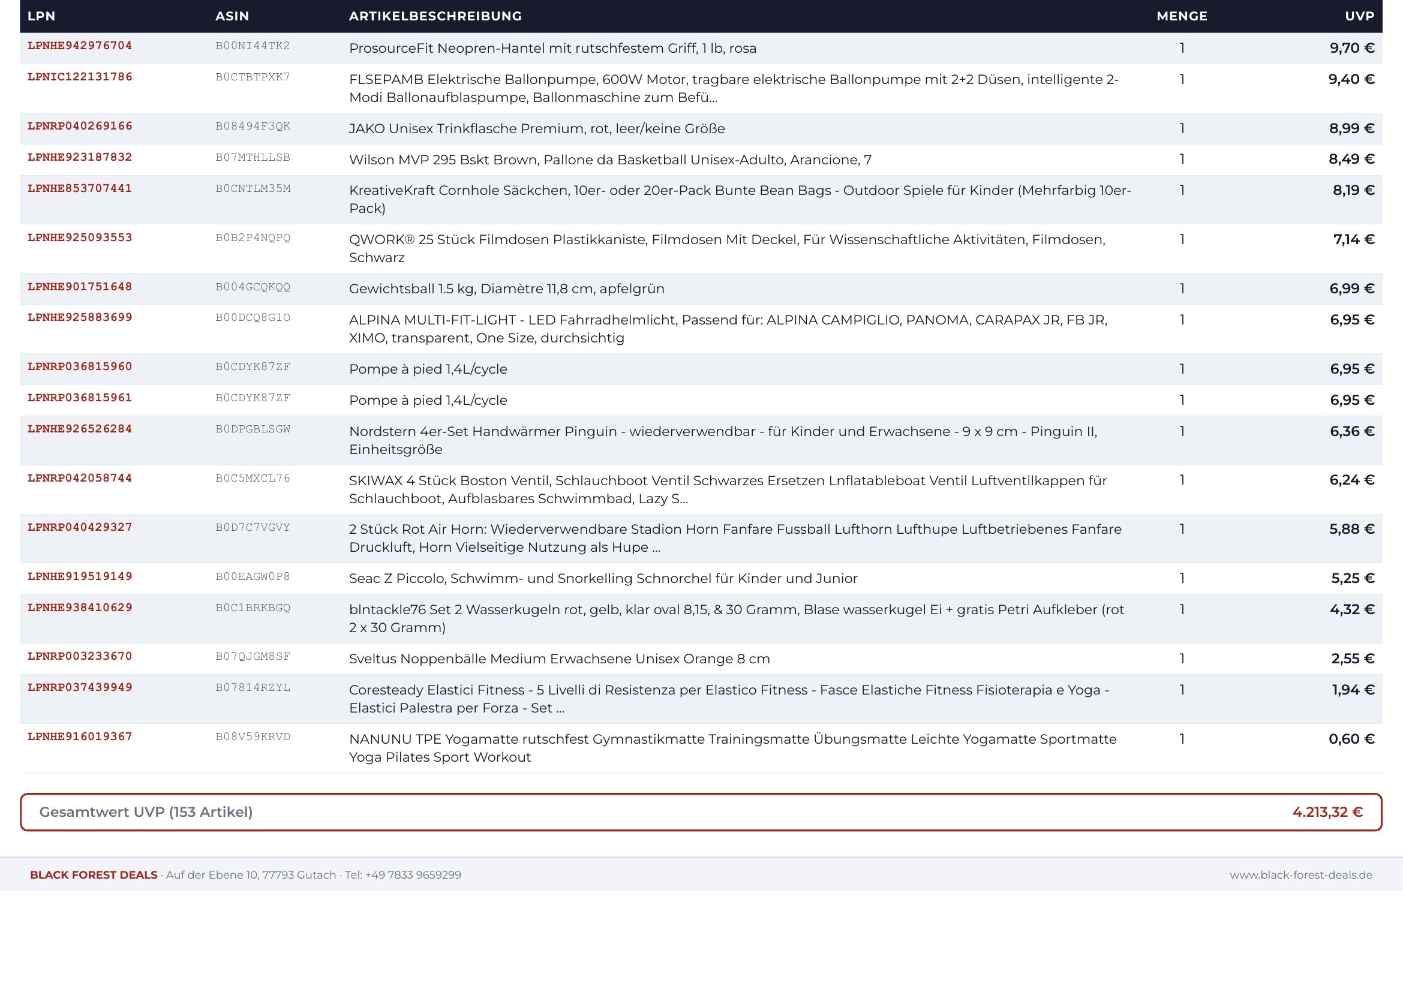Click the Sveltus Noppenbälle description
Viewport: 1403px width, 992px height.
point(559,659)
